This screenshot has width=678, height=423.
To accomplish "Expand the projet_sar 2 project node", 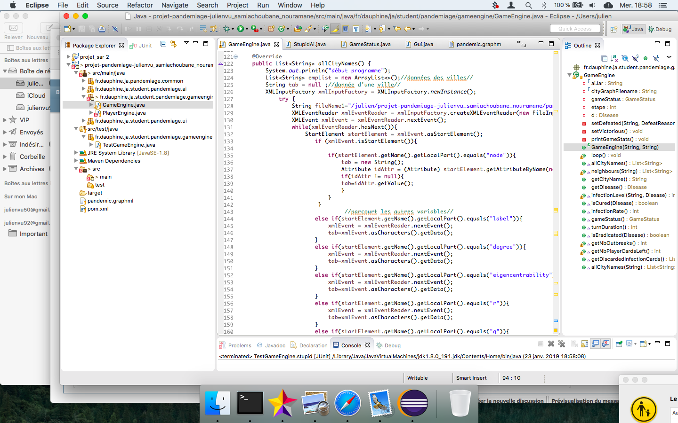I will pos(68,57).
